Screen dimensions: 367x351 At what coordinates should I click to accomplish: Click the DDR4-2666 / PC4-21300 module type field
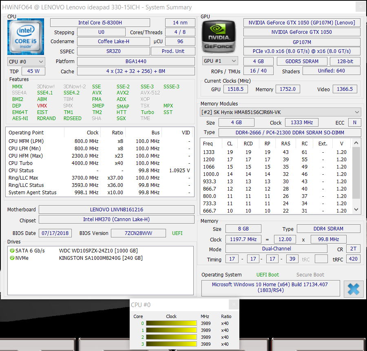tap(290, 132)
